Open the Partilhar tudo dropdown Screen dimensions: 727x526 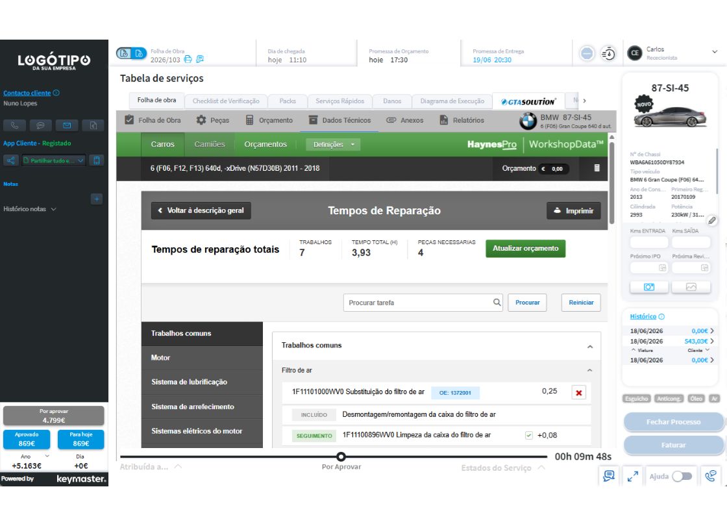(54, 160)
